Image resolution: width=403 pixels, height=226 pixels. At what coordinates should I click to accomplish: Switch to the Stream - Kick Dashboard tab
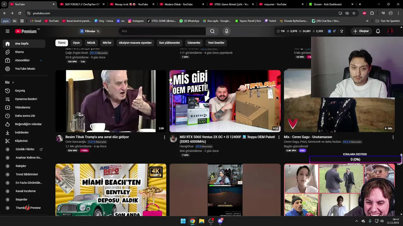(x=331, y=4)
